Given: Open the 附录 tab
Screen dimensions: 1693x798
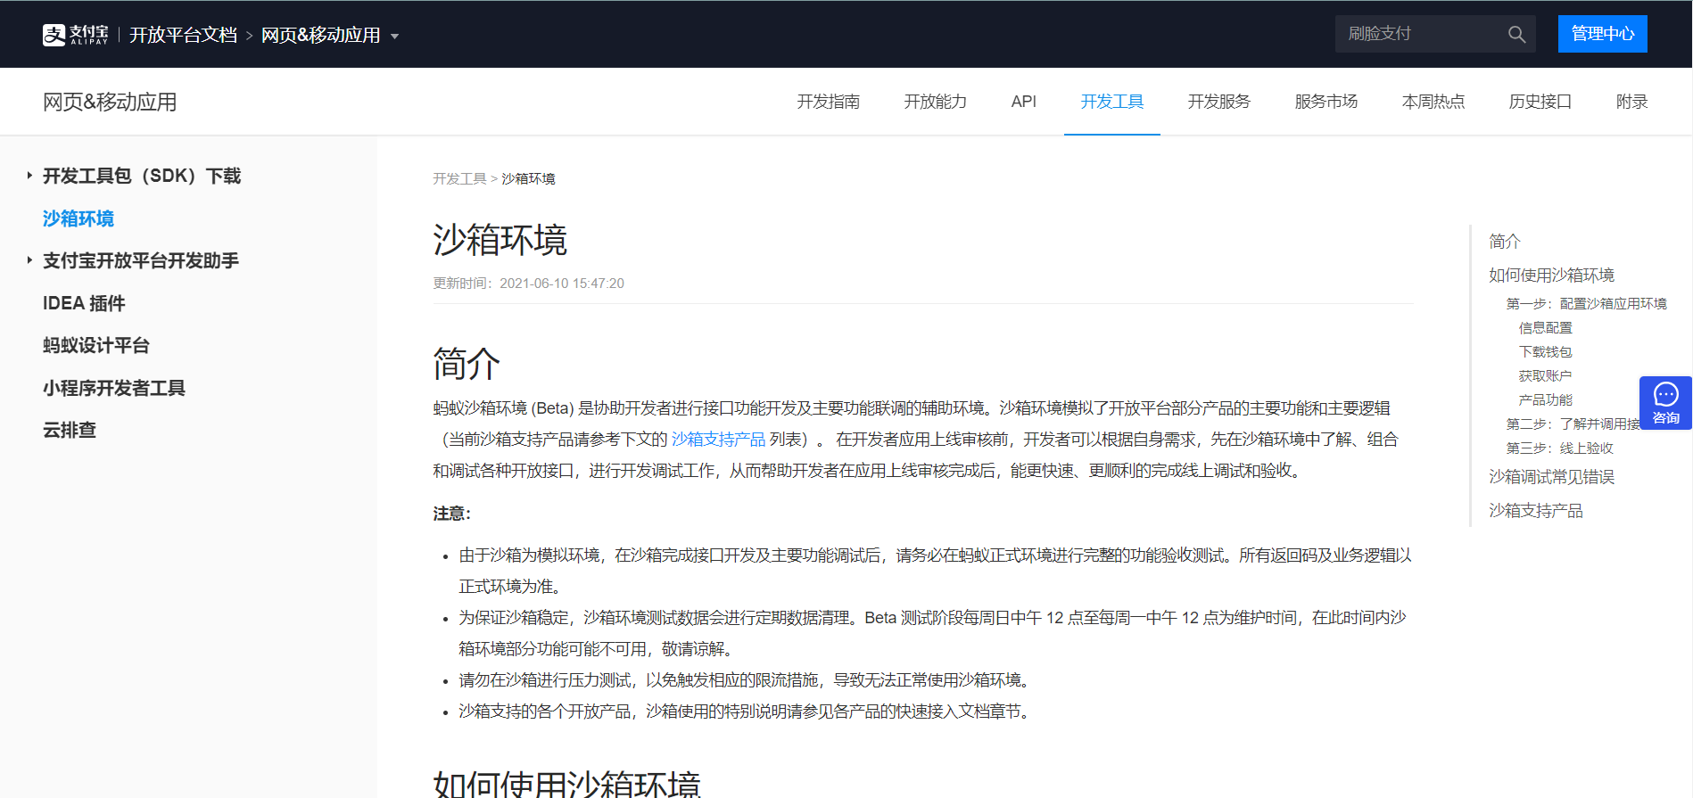Looking at the screenshot, I should click(1631, 102).
